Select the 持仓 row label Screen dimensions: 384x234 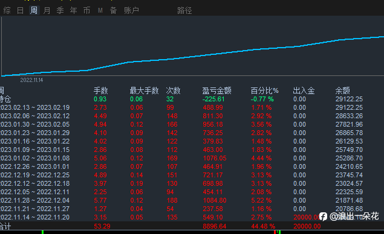pos(5,99)
